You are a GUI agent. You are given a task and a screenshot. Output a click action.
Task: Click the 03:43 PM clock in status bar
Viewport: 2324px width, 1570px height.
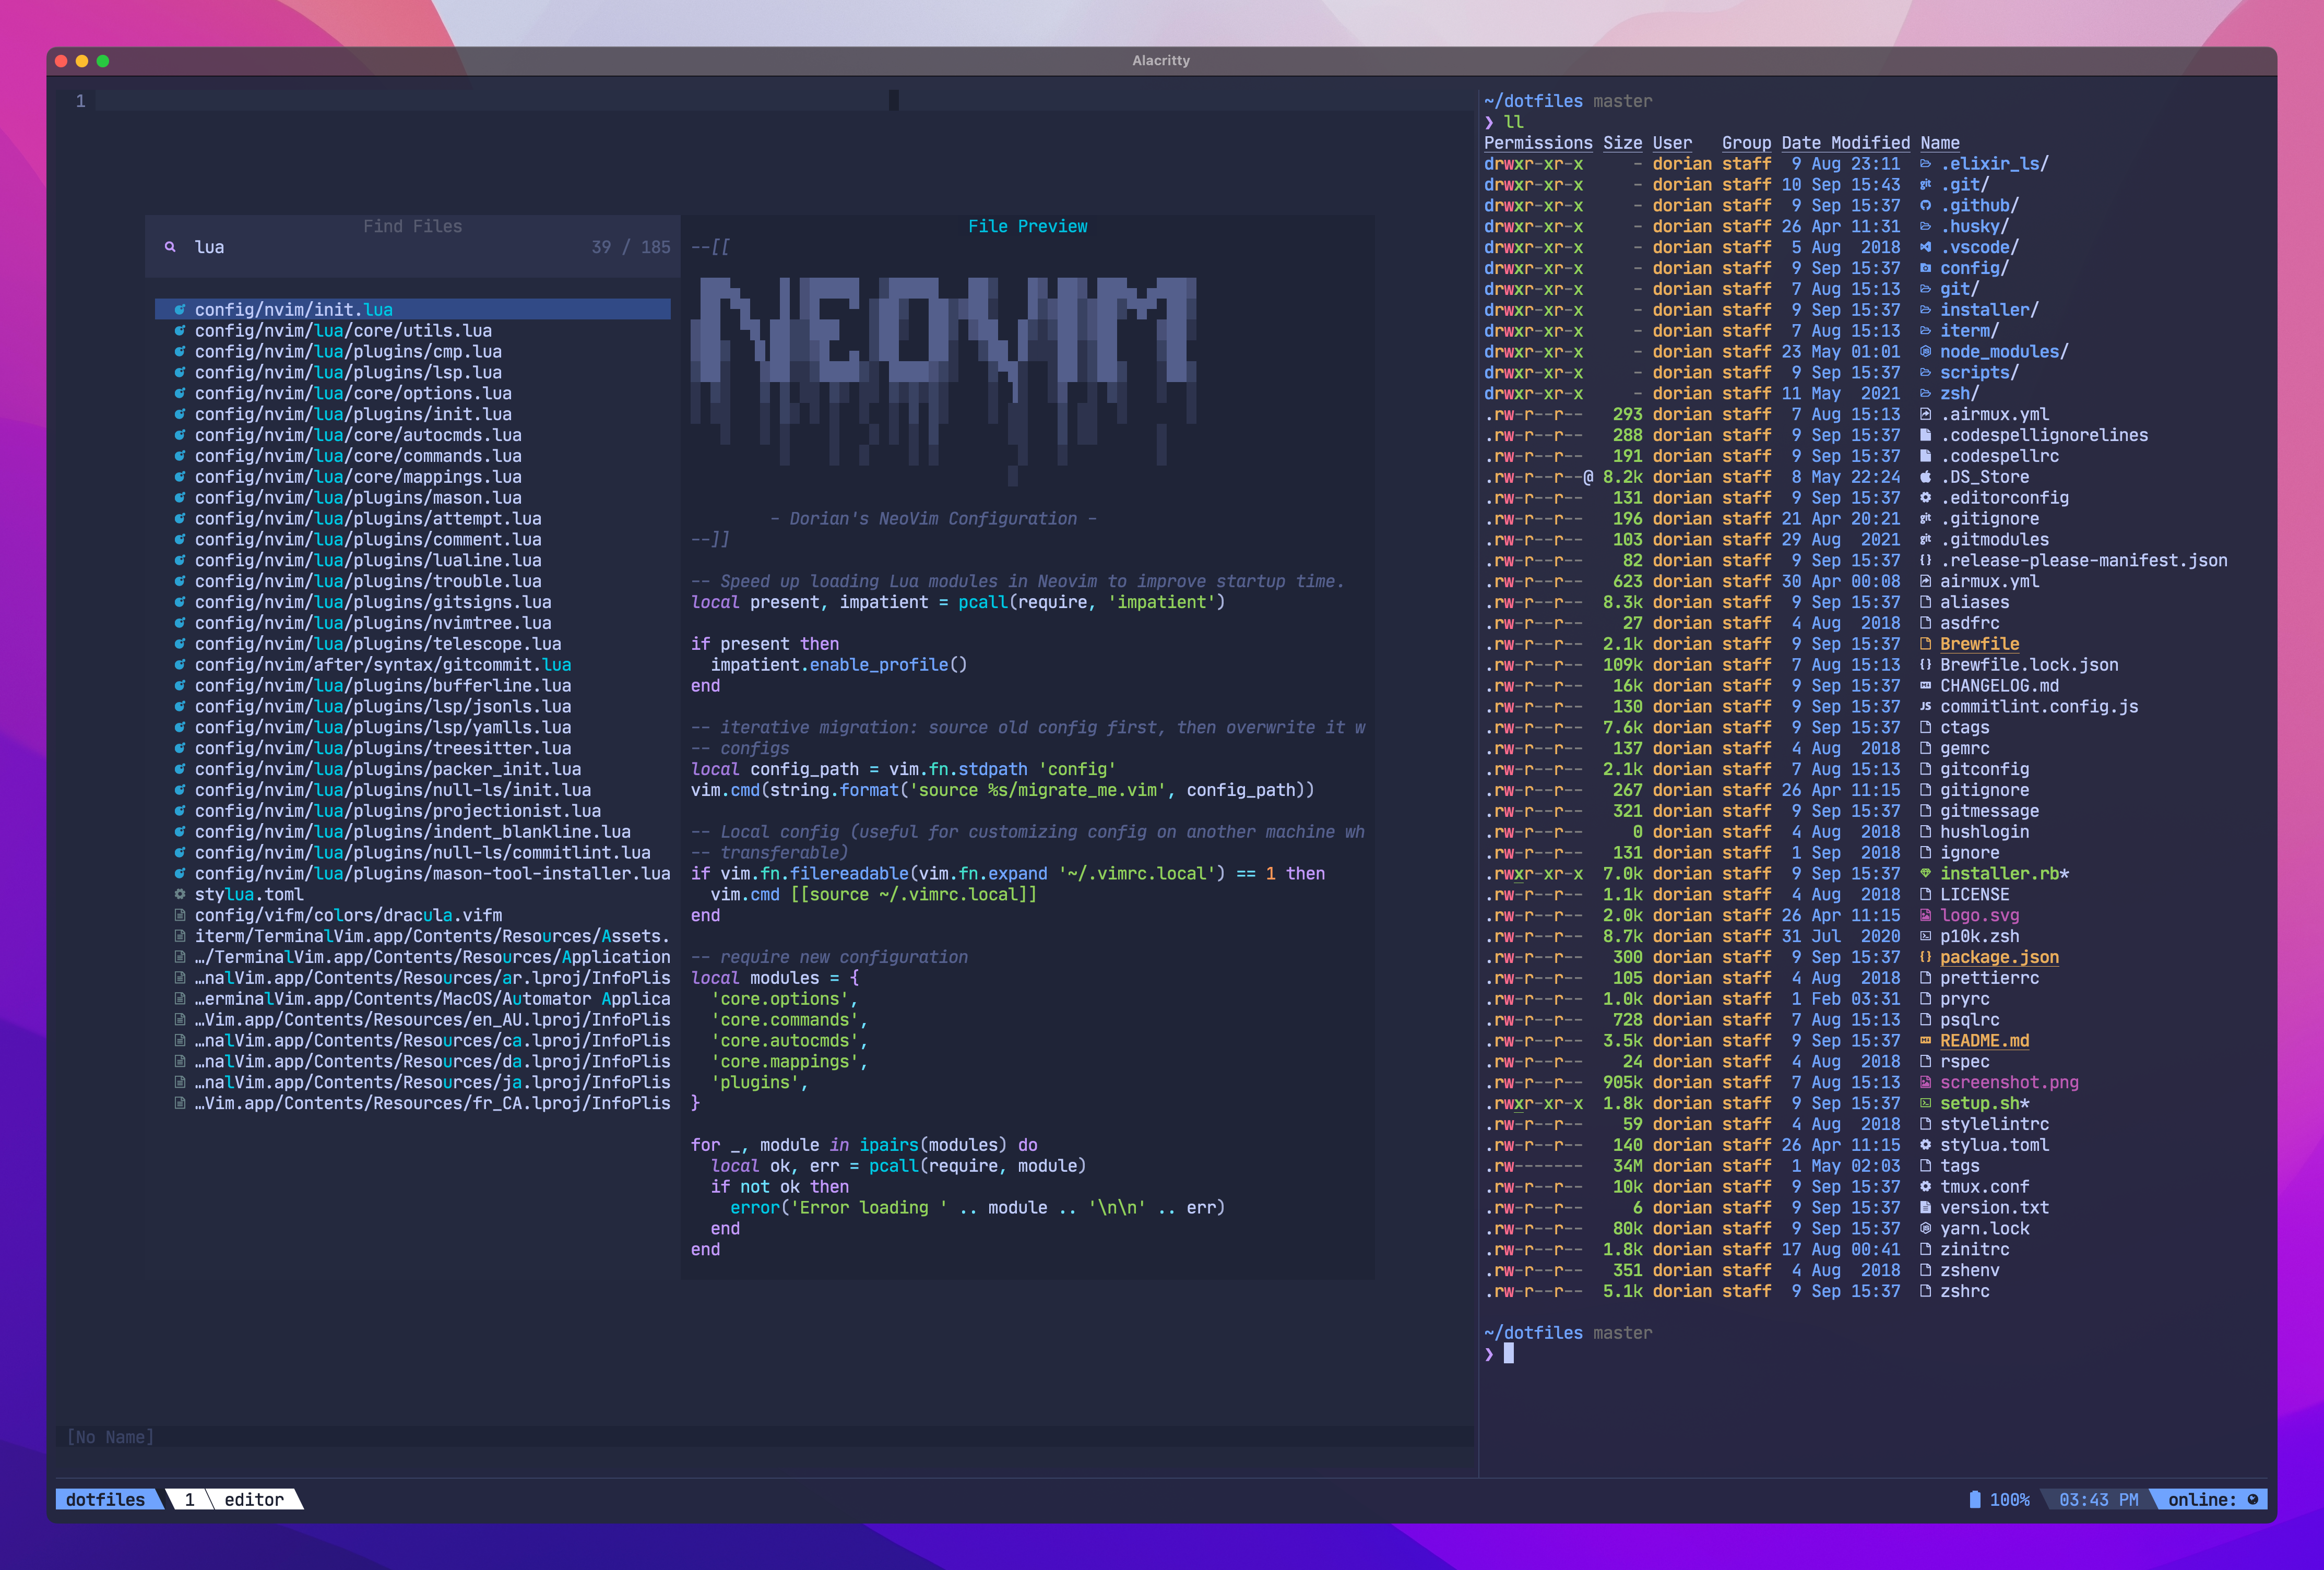[x=2098, y=1500]
